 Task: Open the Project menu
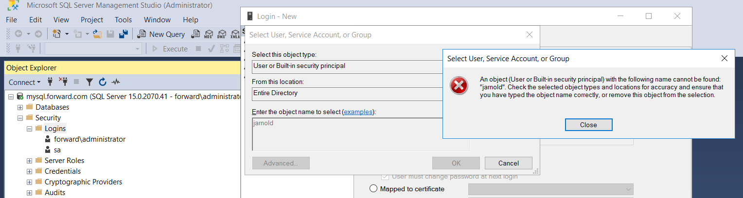click(x=92, y=20)
